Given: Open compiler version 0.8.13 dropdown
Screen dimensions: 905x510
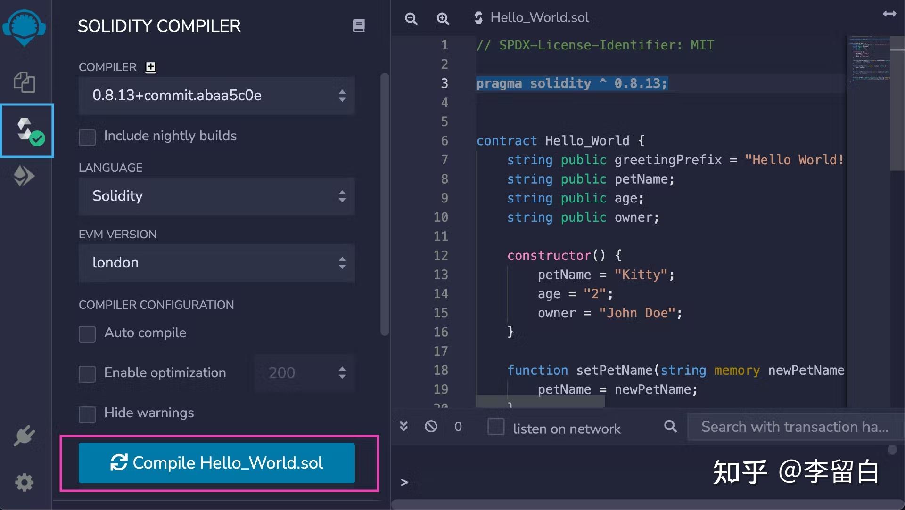Looking at the screenshot, I should point(216,96).
